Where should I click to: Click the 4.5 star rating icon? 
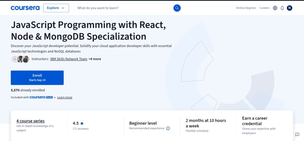click(x=82, y=123)
